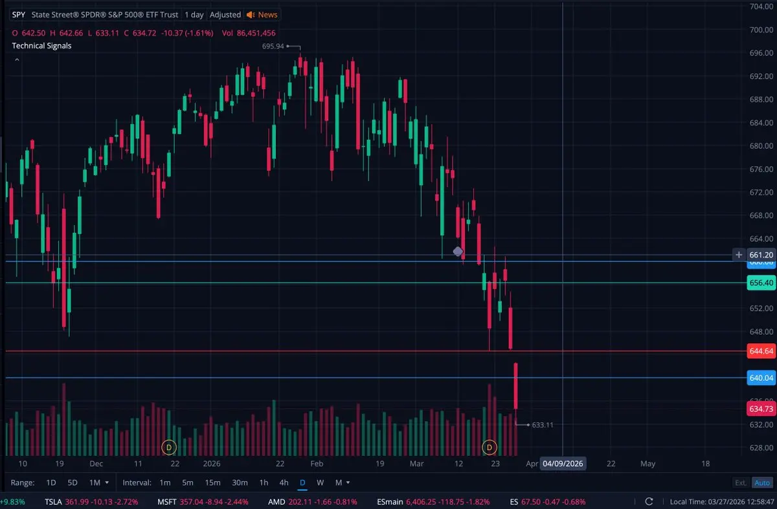The width and height of the screenshot is (777, 509).
Task: Set interval to 1m
Action: point(164,482)
